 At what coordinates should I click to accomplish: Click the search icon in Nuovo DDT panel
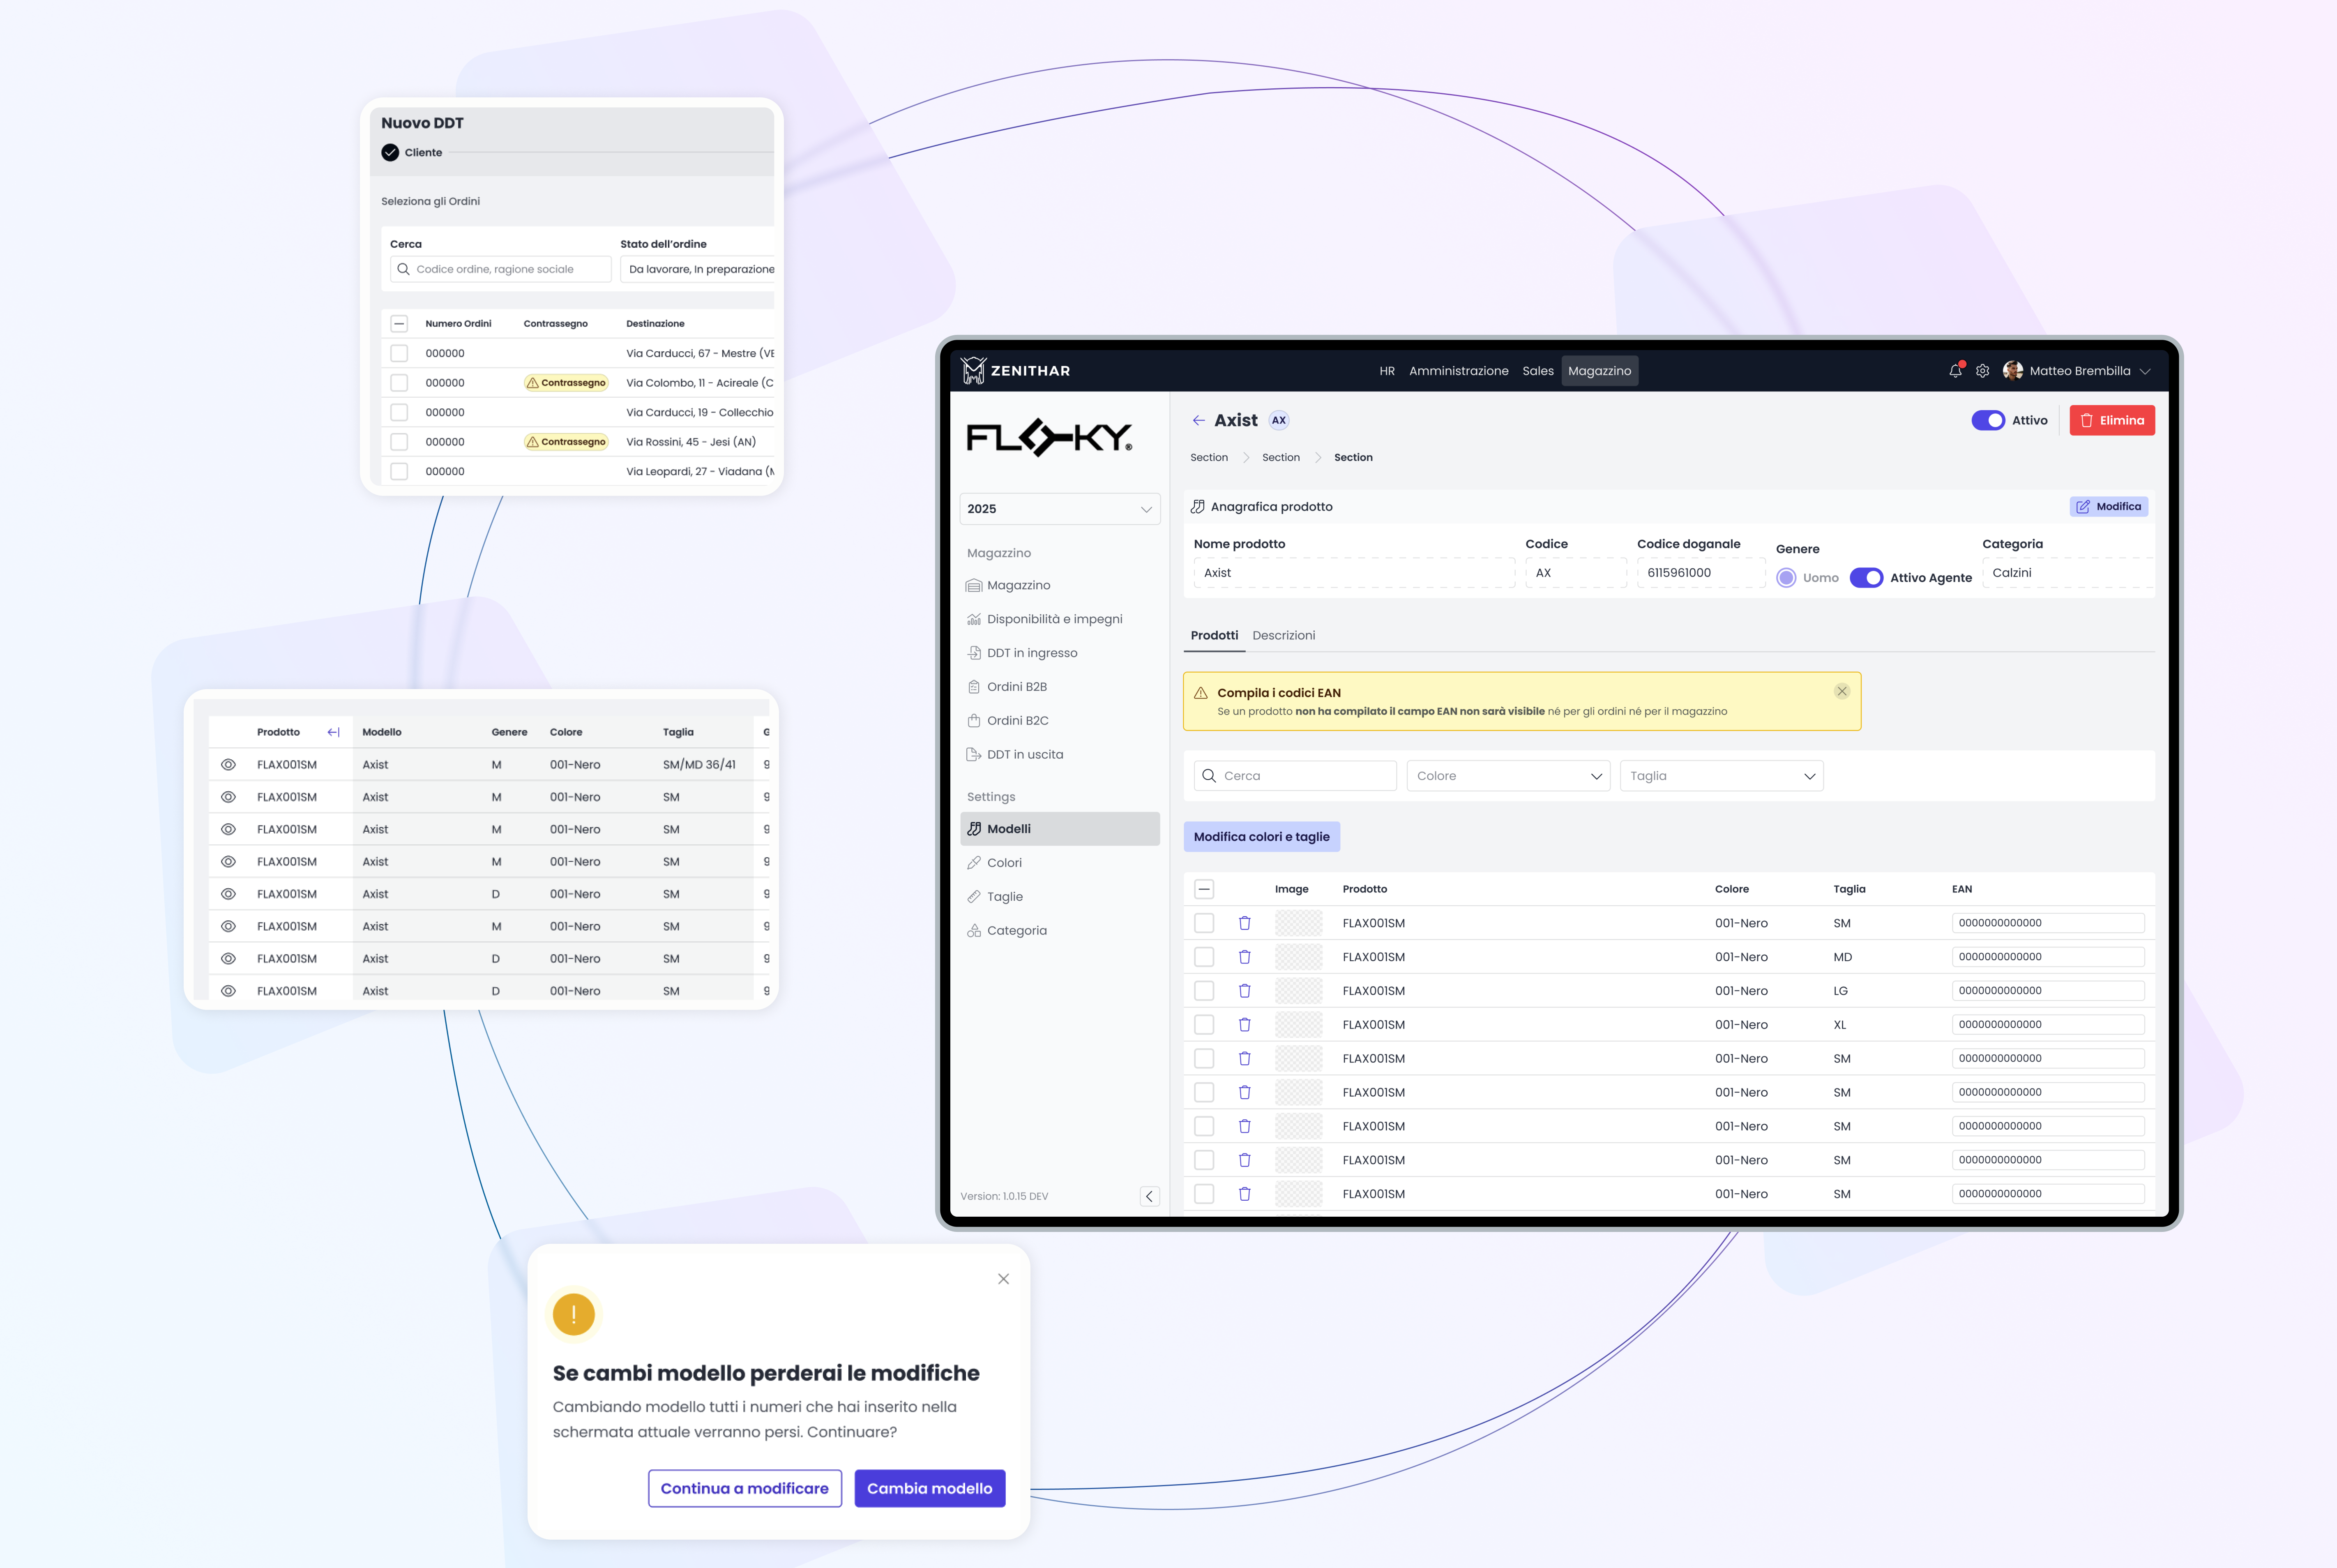tap(403, 270)
